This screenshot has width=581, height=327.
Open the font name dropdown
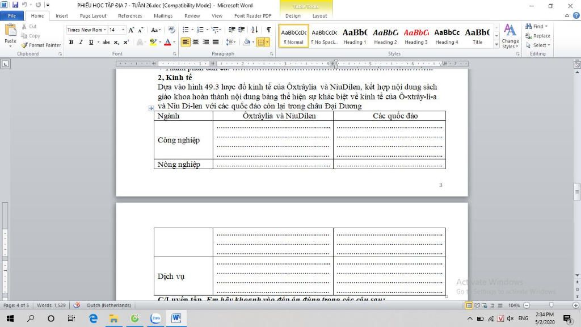(105, 30)
